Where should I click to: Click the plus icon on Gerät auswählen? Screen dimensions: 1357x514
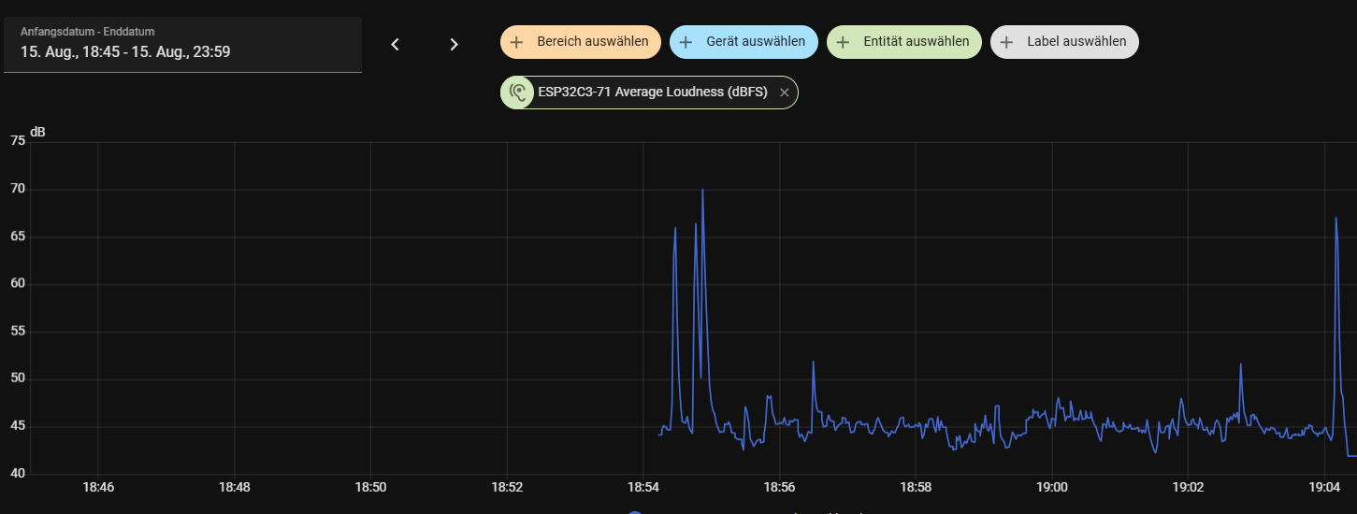[686, 42]
